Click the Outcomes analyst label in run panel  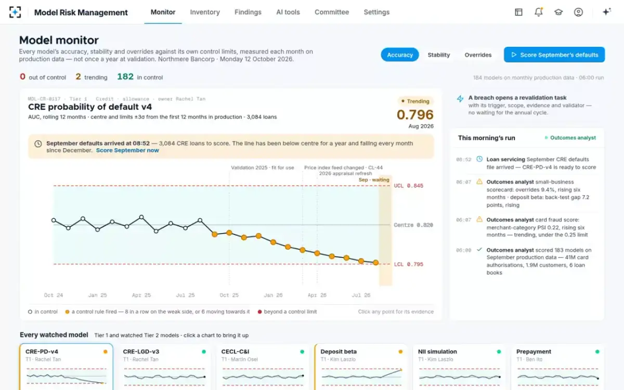[570, 138]
